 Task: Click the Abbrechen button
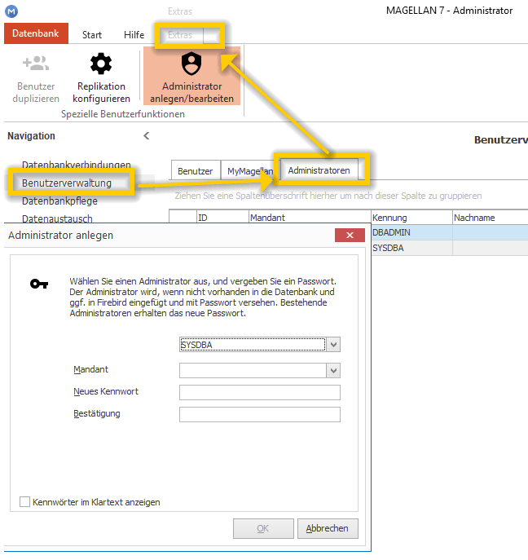click(x=328, y=528)
